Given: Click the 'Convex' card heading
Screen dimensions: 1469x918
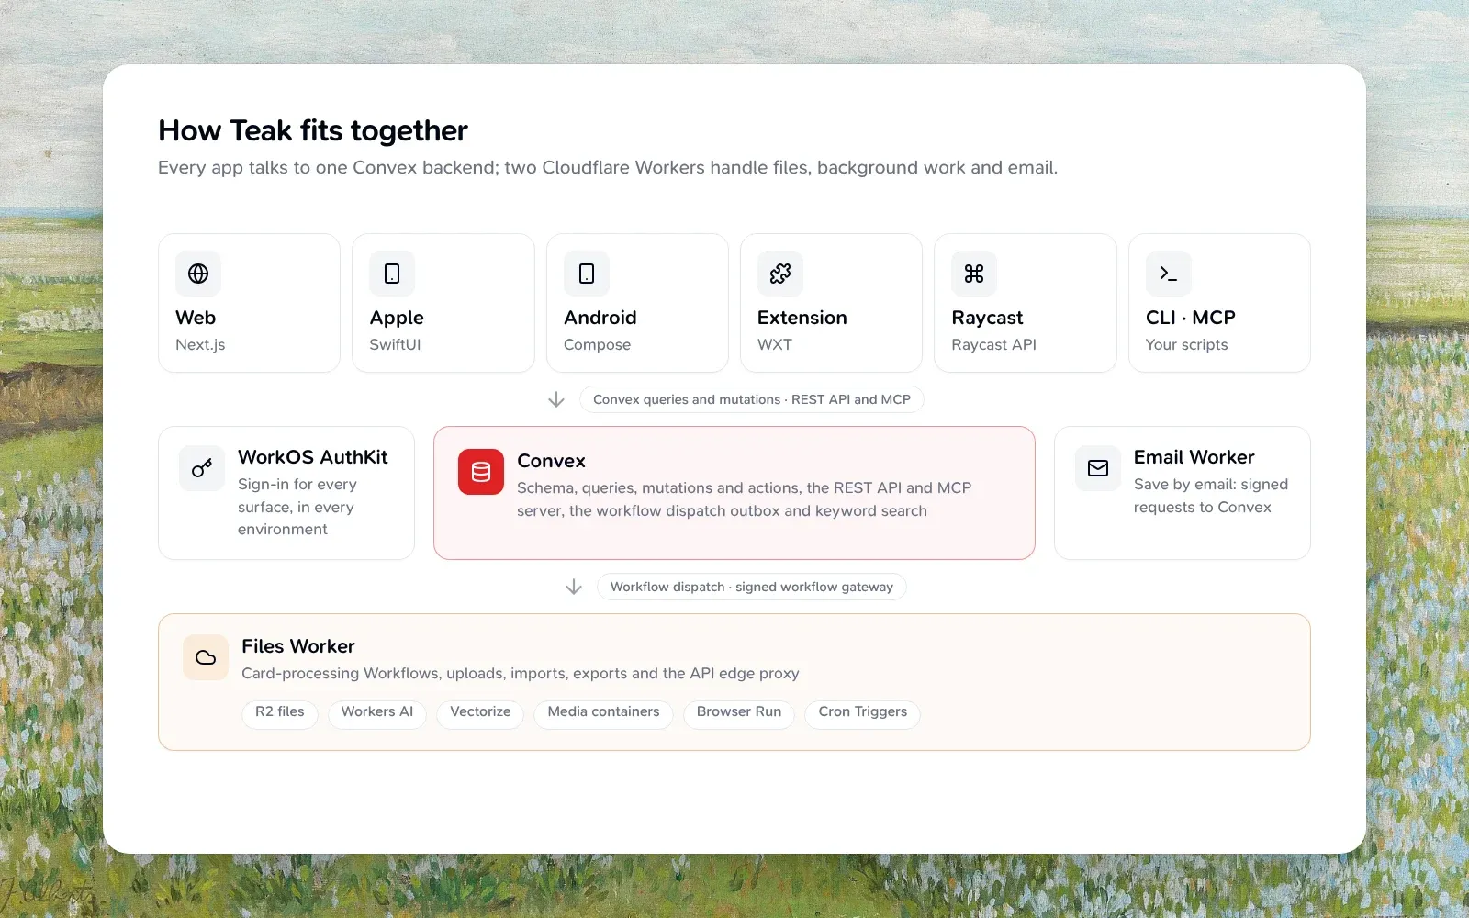Looking at the screenshot, I should (x=551, y=461).
